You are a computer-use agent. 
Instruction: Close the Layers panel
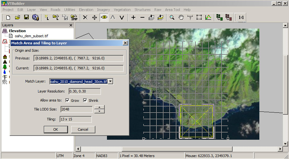[x=71, y=25]
